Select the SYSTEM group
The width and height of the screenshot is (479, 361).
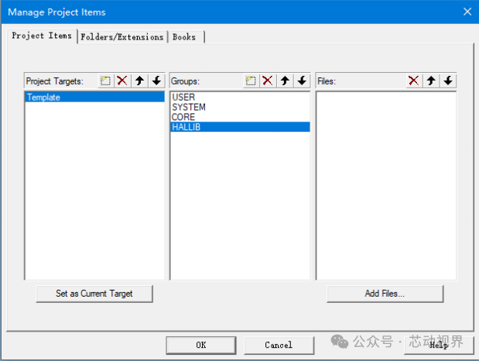click(x=240, y=107)
